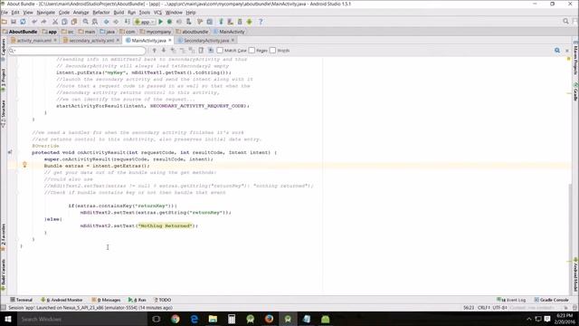Open the File menu
This screenshot has width=579, height=326.
tap(5, 13)
